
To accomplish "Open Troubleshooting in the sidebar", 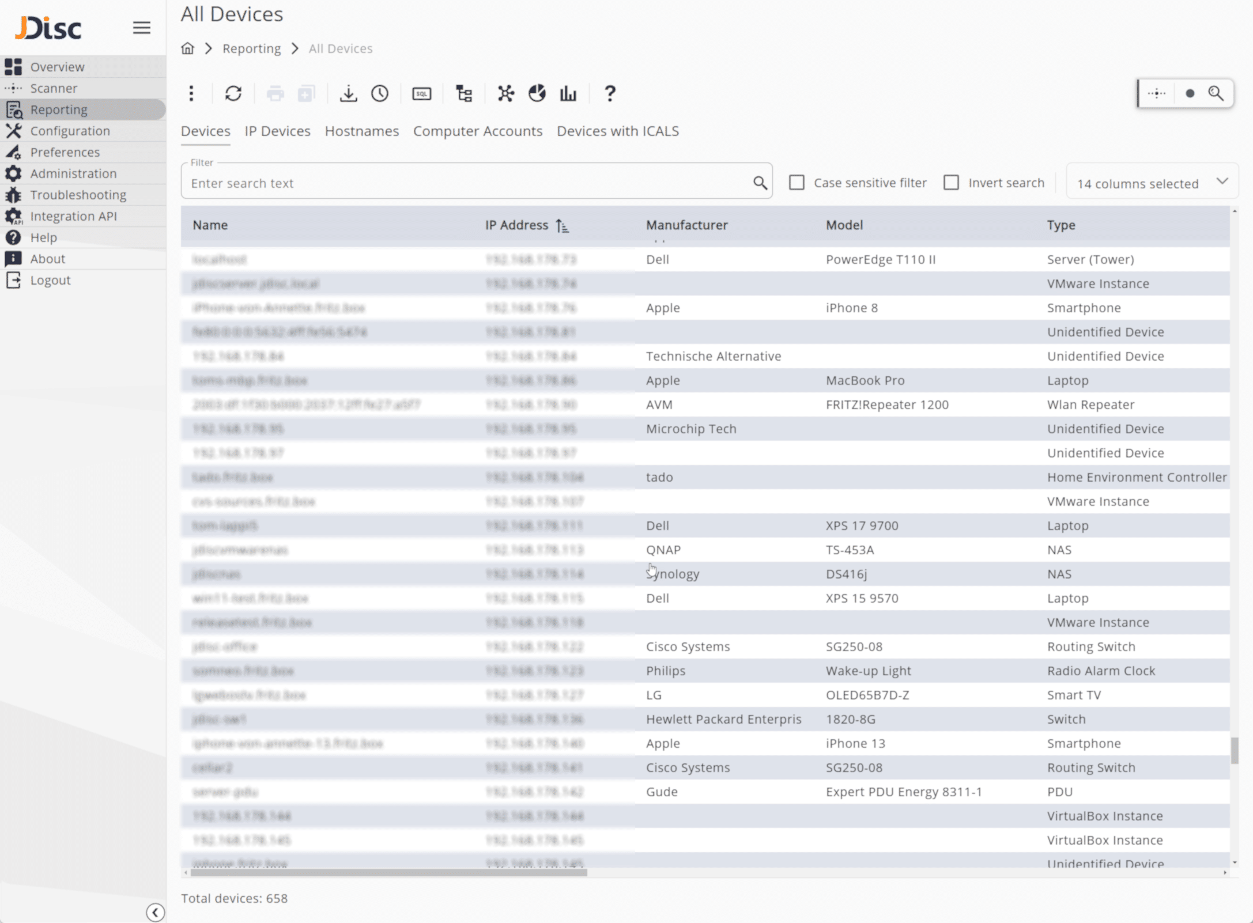I will coord(78,195).
